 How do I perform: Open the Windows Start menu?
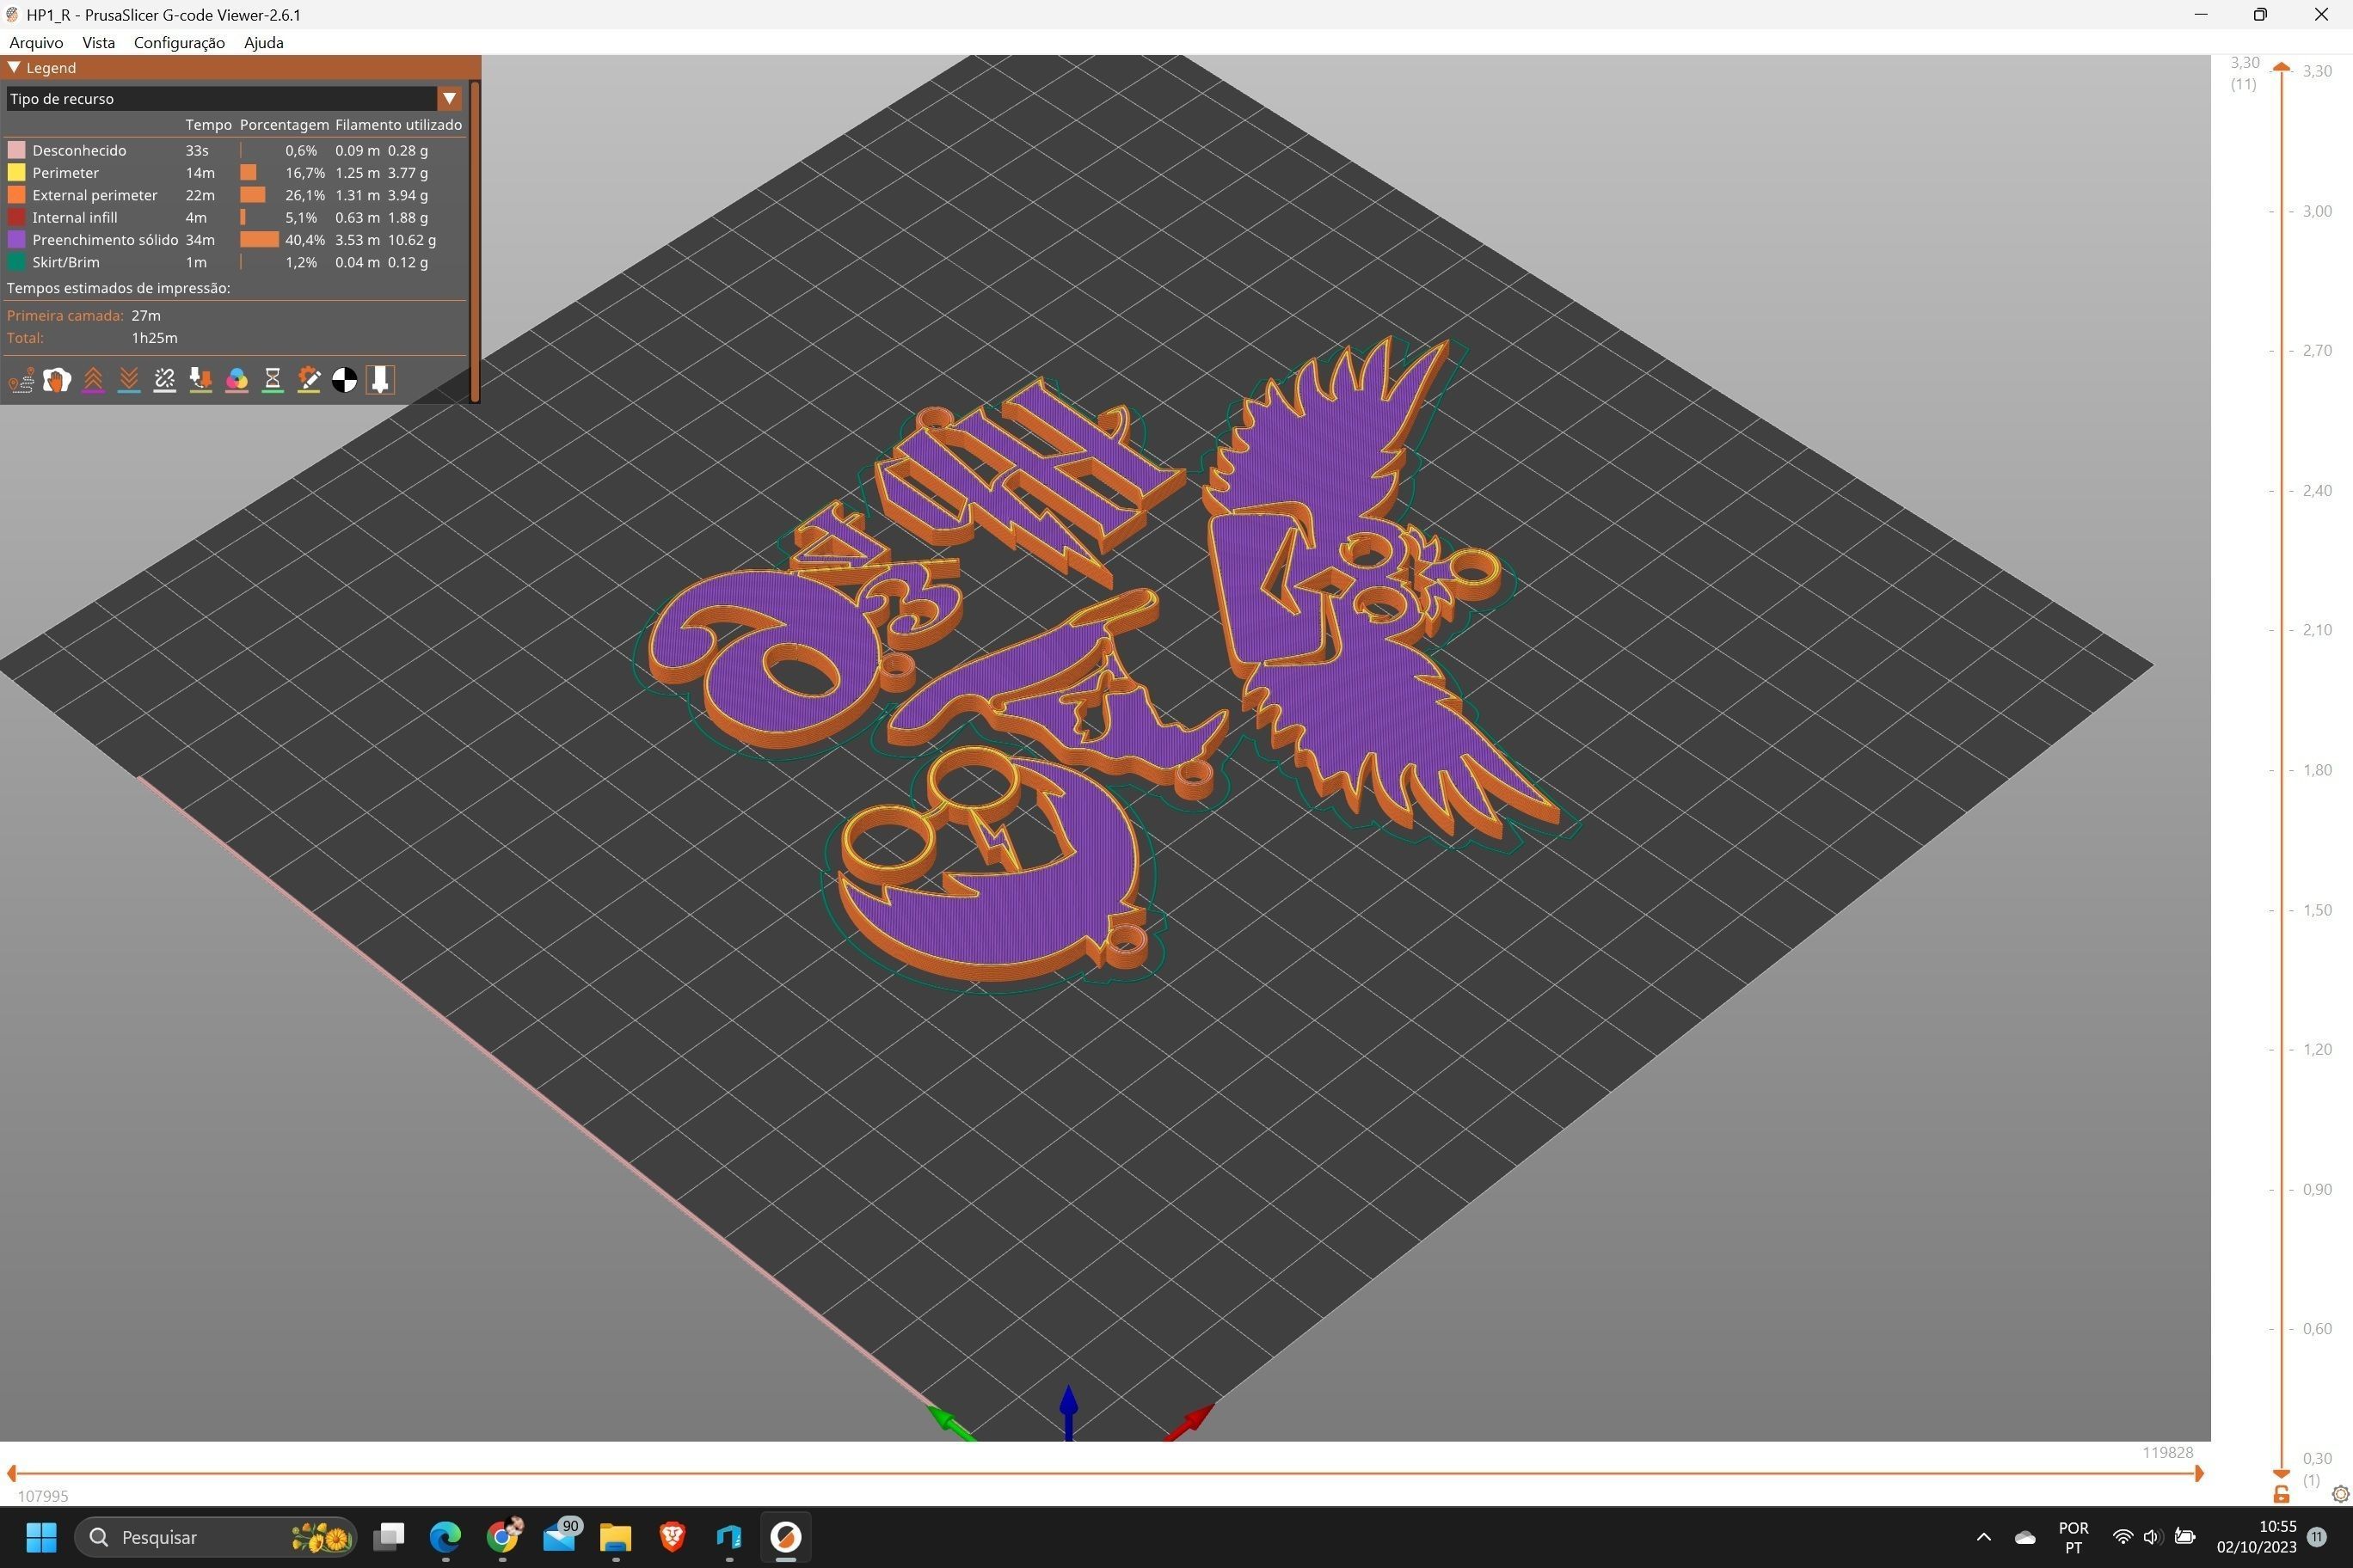(41, 1537)
